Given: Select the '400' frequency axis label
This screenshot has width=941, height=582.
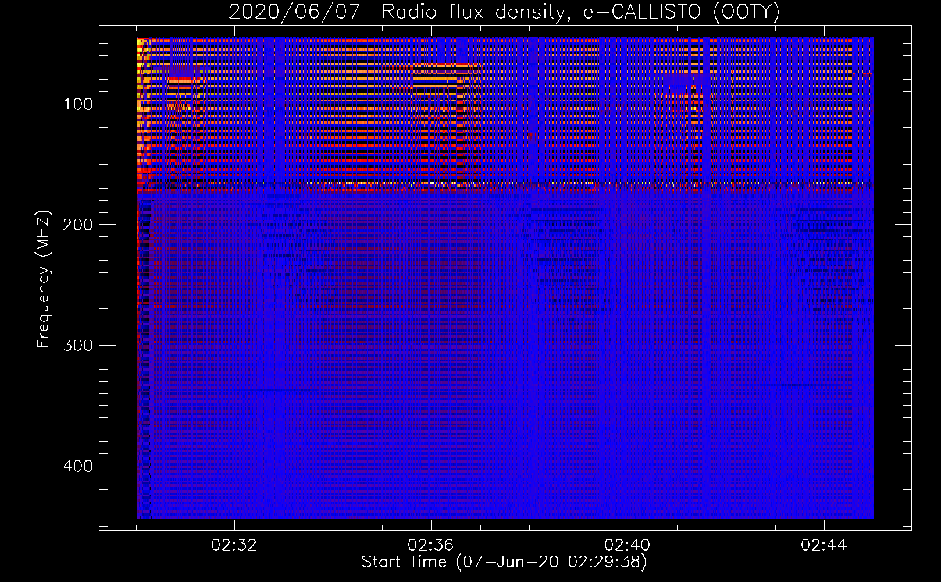Looking at the screenshot, I should [78, 466].
